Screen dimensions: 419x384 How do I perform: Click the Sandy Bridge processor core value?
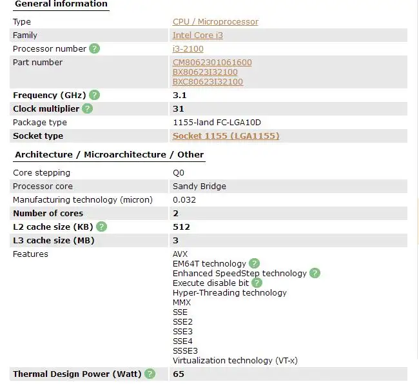199,187
